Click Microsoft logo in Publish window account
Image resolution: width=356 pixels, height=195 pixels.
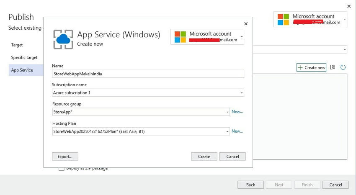coord(283,20)
